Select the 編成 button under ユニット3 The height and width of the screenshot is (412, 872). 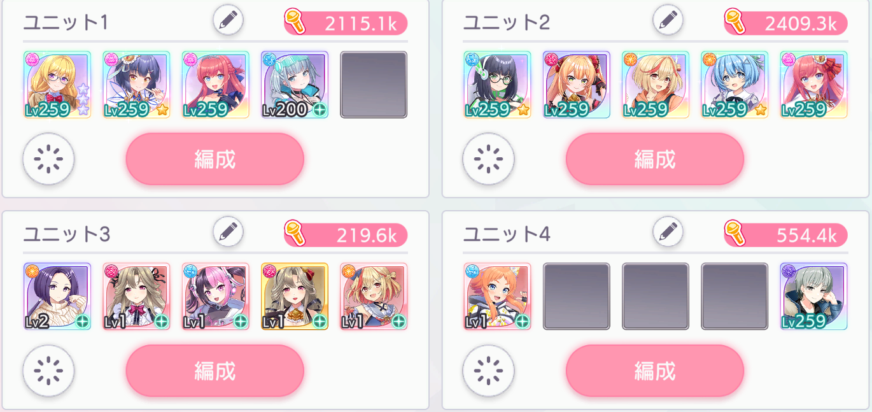[215, 371]
